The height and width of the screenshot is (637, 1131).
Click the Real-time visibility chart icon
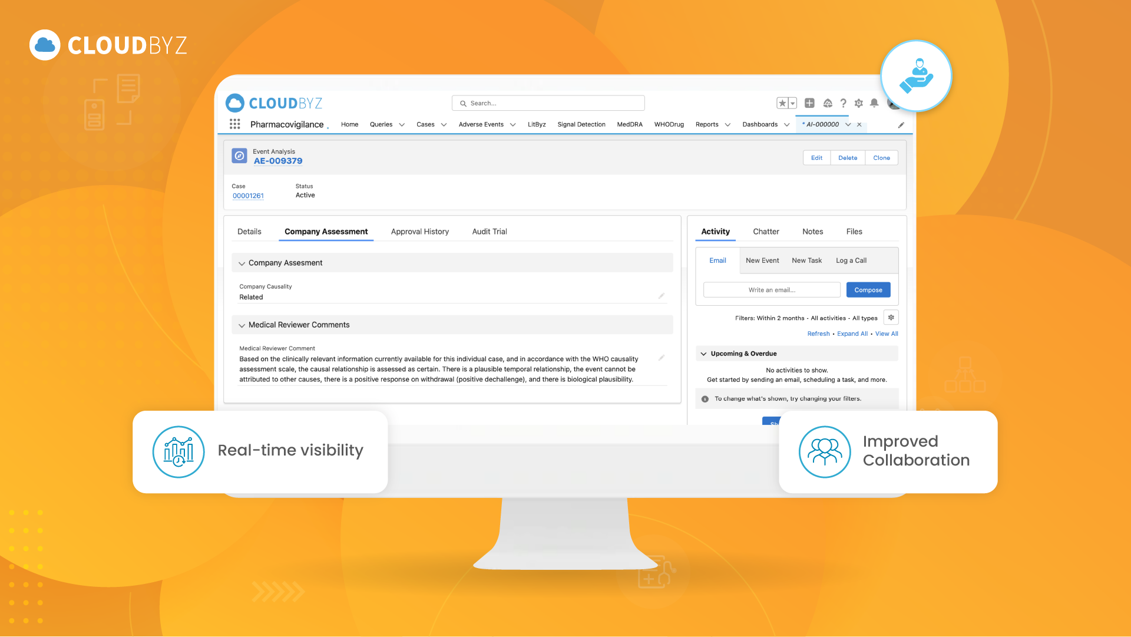pyautogui.click(x=178, y=452)
